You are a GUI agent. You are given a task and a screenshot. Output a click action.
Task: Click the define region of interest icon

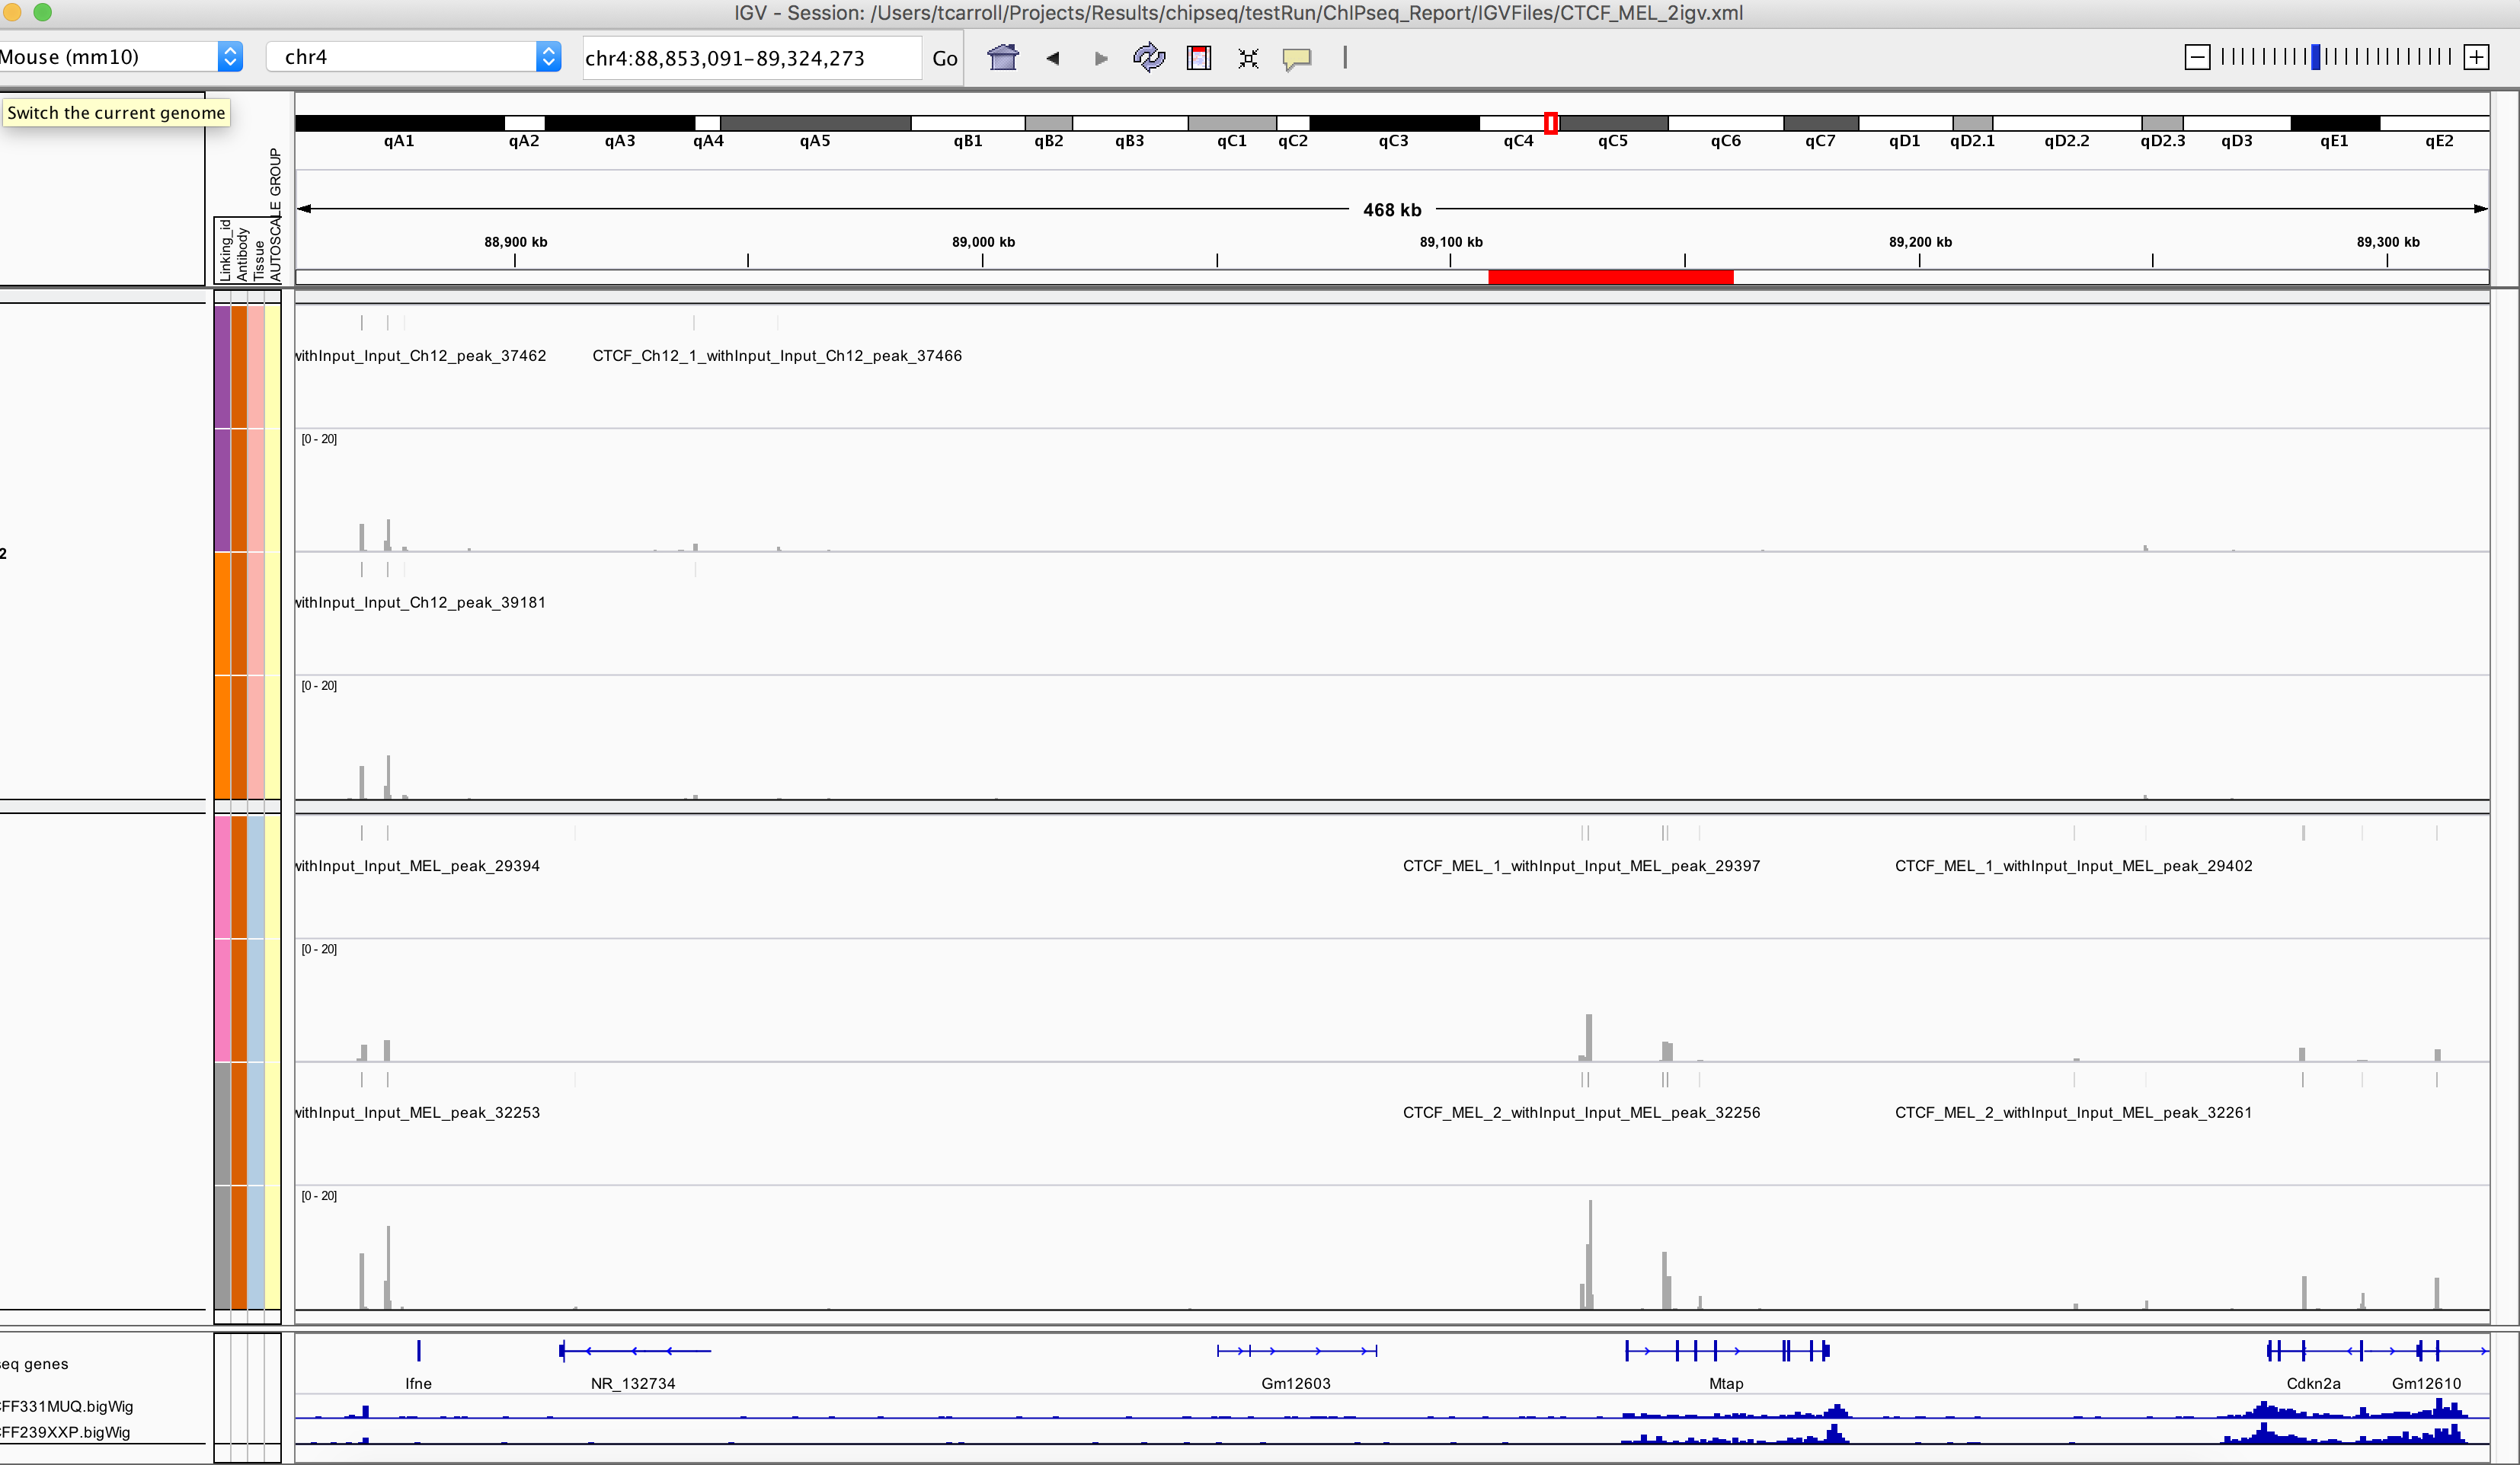1198,58
